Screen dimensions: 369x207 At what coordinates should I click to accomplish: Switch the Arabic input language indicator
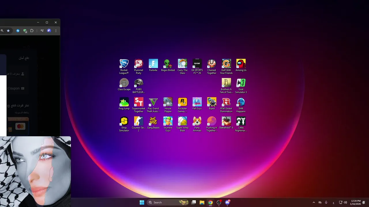coord(334,202)
